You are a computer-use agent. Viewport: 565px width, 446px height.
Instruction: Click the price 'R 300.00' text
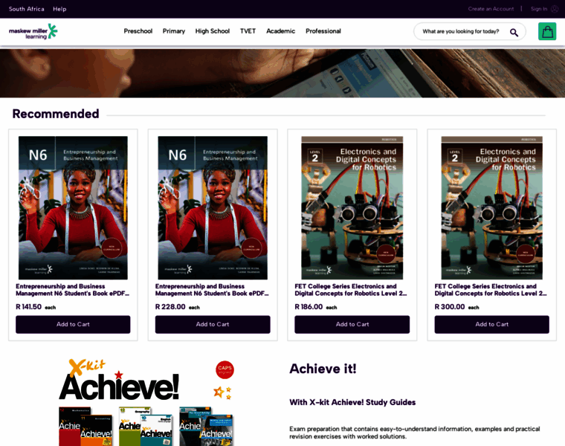coord(450,307)
